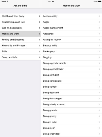Viewport: 102px width, 137px height.
Task: Open the Health and Your Body category
Action: pyautogui.click(x=20, y=16)
